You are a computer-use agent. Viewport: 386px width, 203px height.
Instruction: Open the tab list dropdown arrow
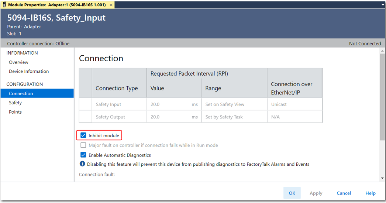point(383,5)
